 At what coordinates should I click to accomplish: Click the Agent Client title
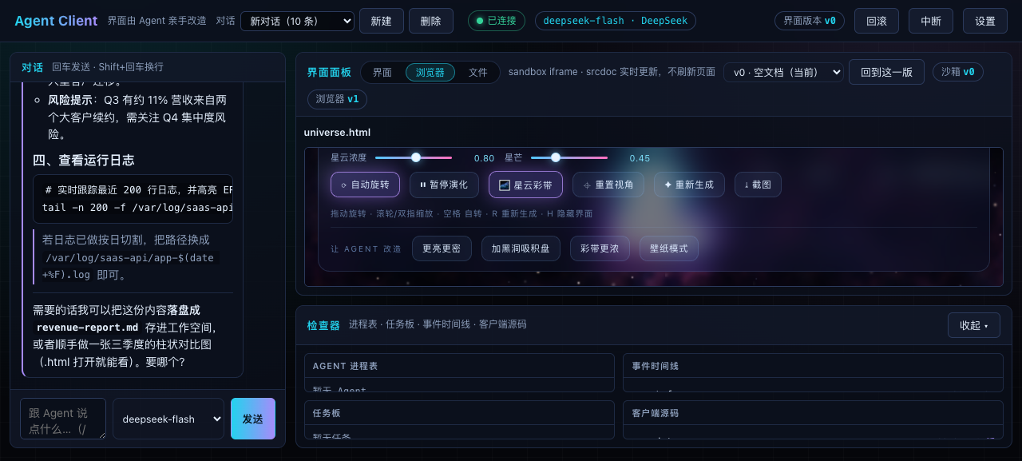(56, 21)
